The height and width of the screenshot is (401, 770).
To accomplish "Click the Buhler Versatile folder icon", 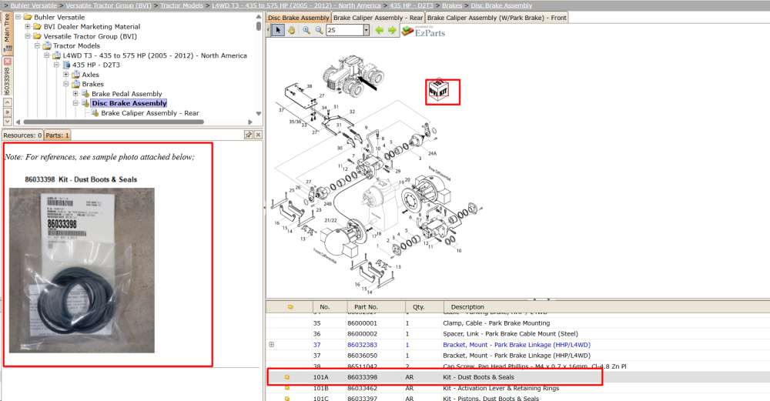I will click(x=28, y=17).
